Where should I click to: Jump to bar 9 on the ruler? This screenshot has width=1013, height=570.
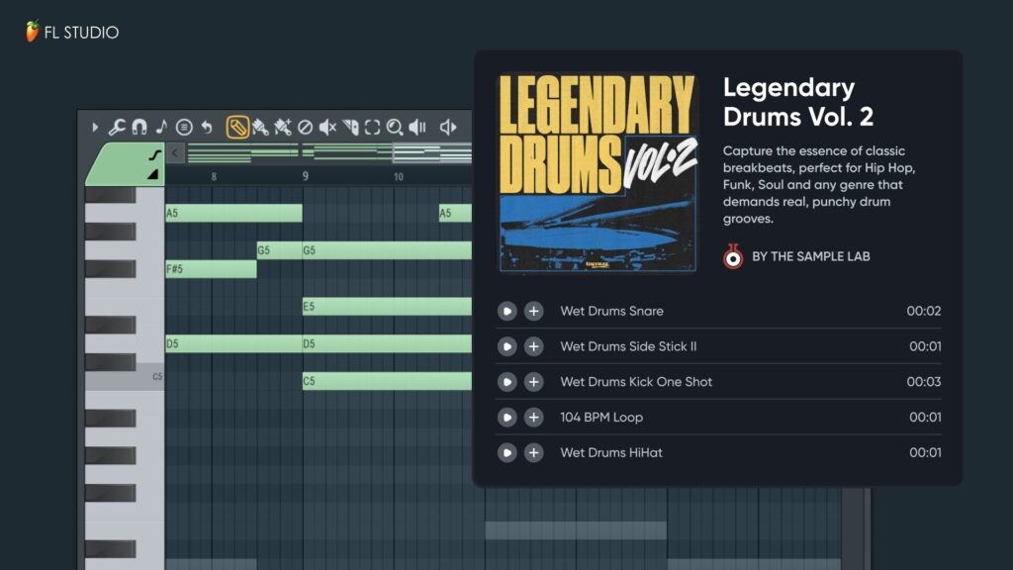tap(306, 176)
